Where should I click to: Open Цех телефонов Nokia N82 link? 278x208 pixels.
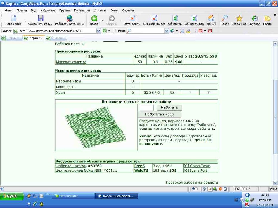pos(79,170)
